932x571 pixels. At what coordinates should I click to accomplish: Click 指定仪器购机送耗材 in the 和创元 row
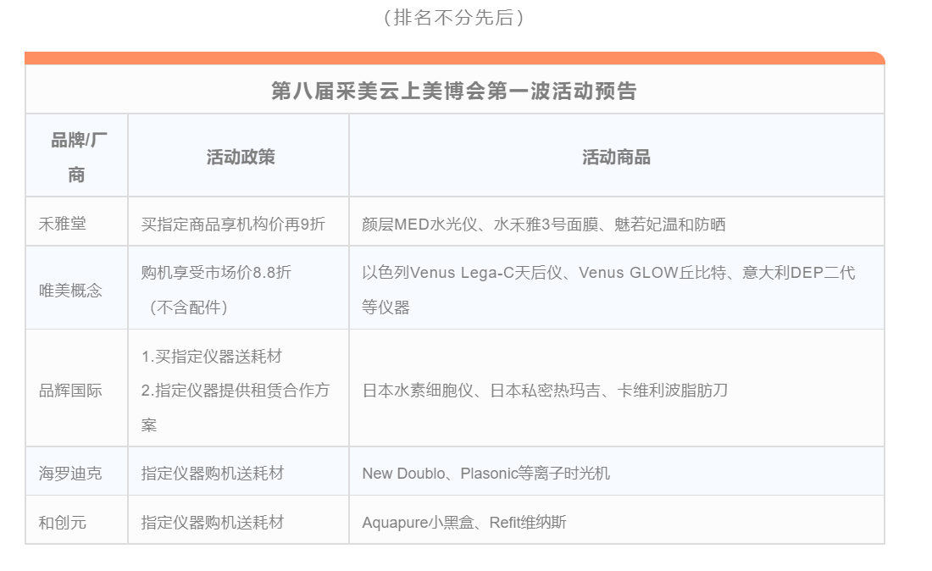coord(213,522)
